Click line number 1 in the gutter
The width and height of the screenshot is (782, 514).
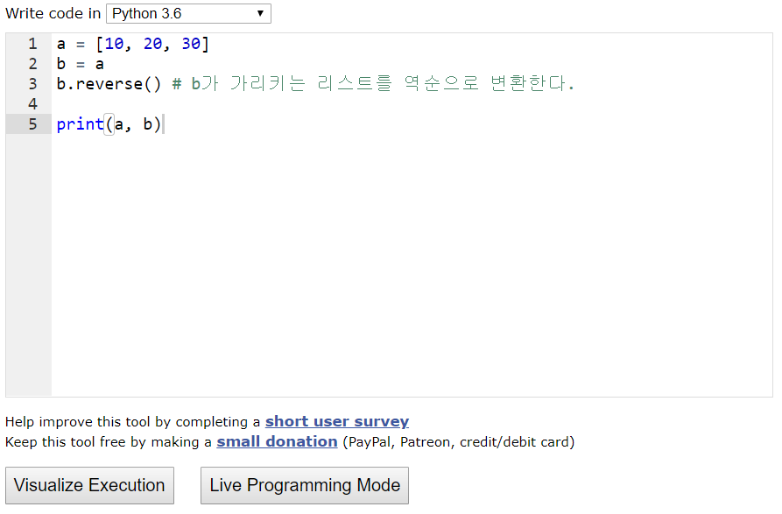coord(32,44)
